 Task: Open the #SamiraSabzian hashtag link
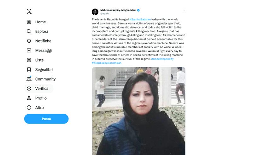click(x=140, y=19)
